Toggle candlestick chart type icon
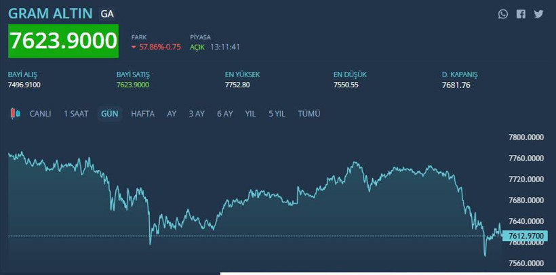Screen dimensions: 556x275 [15, 114]
